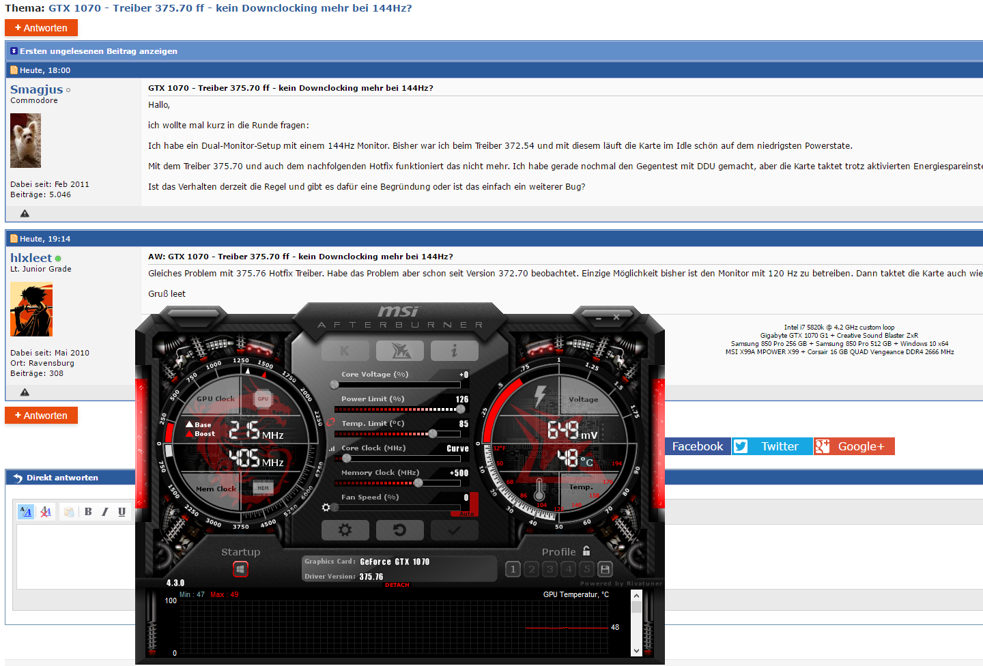
Task: Open Smagjus user profile link
Action: (36, 89)
